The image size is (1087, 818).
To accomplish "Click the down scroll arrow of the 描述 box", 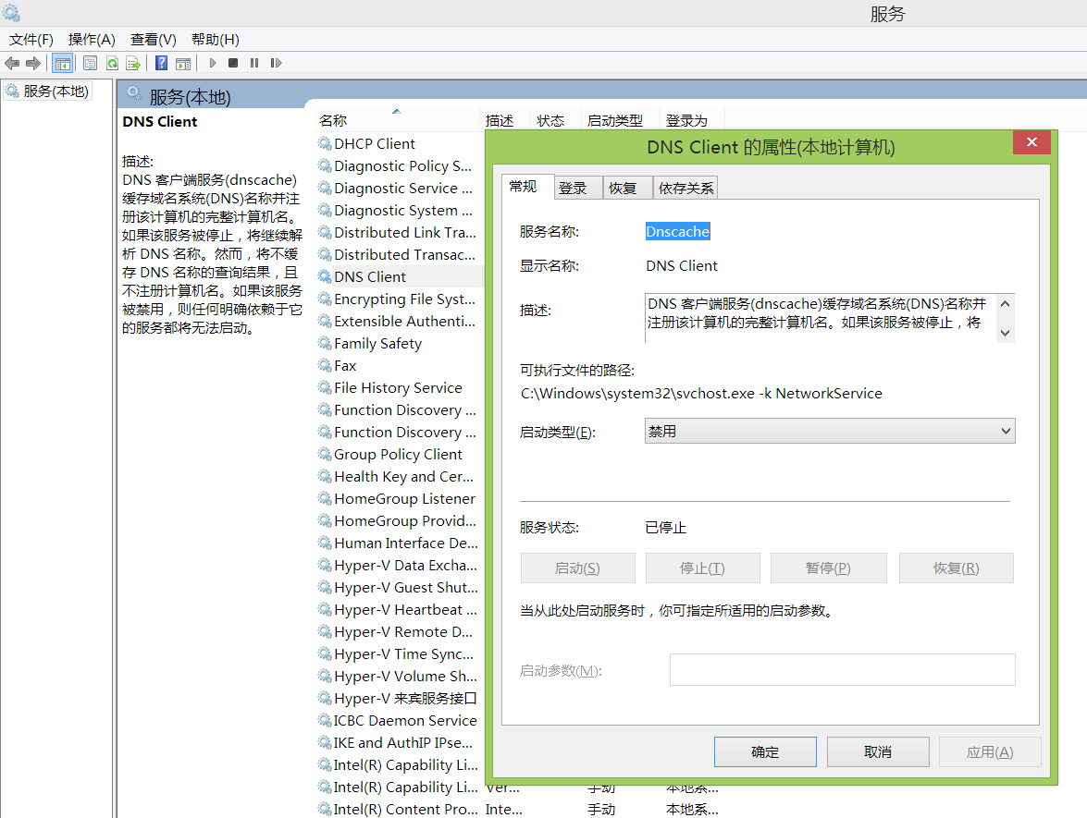I will pos(1005,335).
